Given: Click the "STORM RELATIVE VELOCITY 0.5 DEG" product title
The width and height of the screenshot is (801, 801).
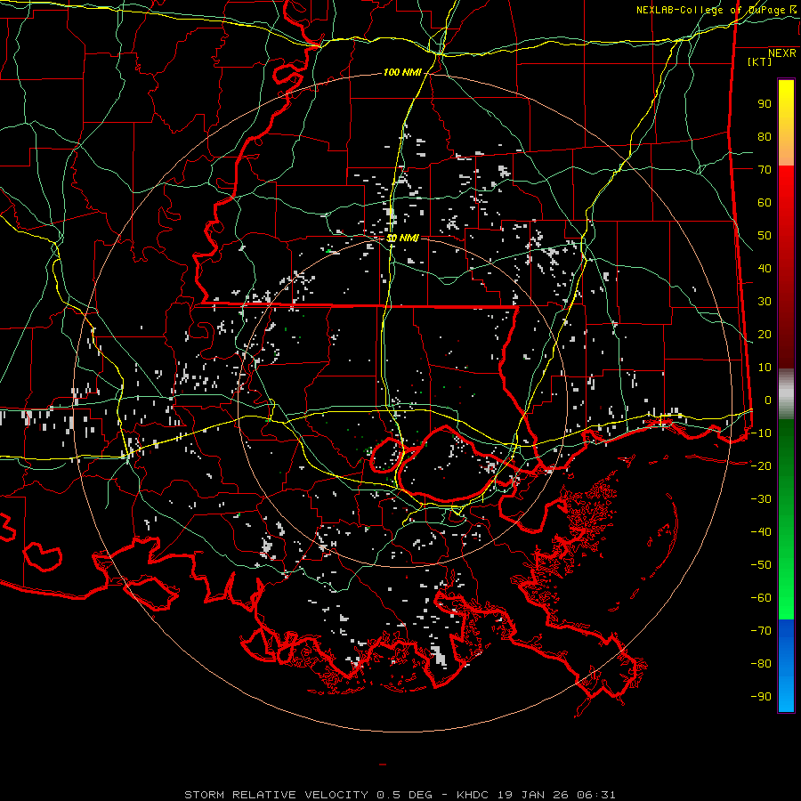Looking at the screenshot, I should coord(308,795).
